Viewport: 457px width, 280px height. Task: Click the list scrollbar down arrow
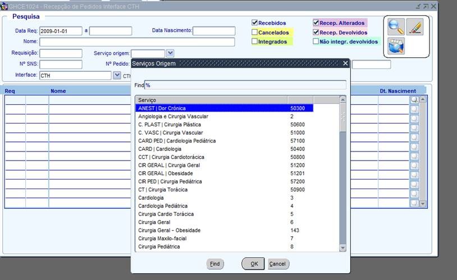click(x=342, y=248)
